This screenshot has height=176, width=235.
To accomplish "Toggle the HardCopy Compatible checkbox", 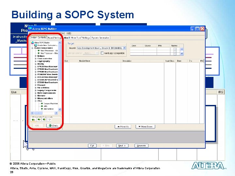I will tap(102, 53).
